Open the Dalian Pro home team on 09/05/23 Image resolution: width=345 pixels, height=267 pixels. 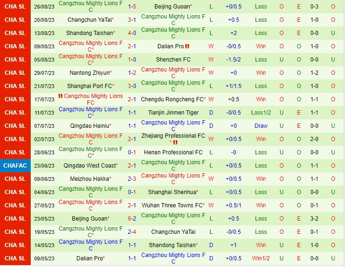click(89, 258)
